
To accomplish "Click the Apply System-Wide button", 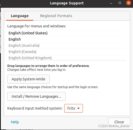I will pyautogui.click(x=28, y=79).
